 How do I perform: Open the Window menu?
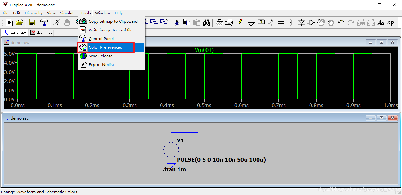[103, 13]
